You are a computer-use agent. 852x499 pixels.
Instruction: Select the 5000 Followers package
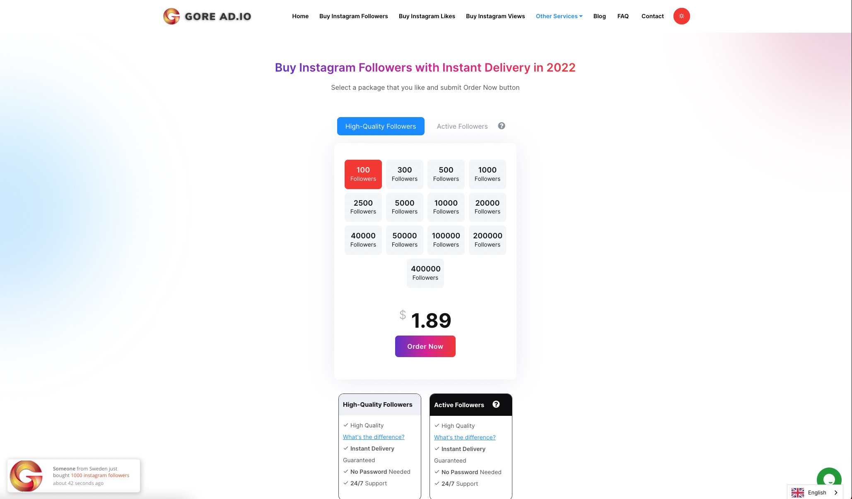[x=404, y=207]
